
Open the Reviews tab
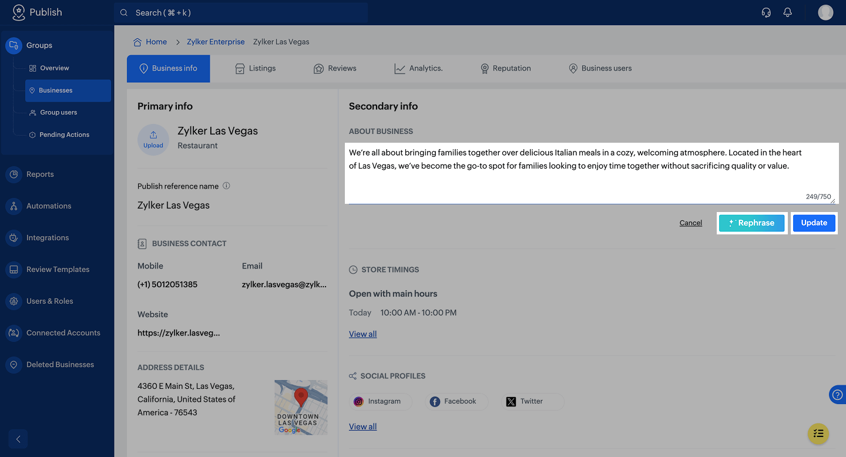click(x=335, y=69)
